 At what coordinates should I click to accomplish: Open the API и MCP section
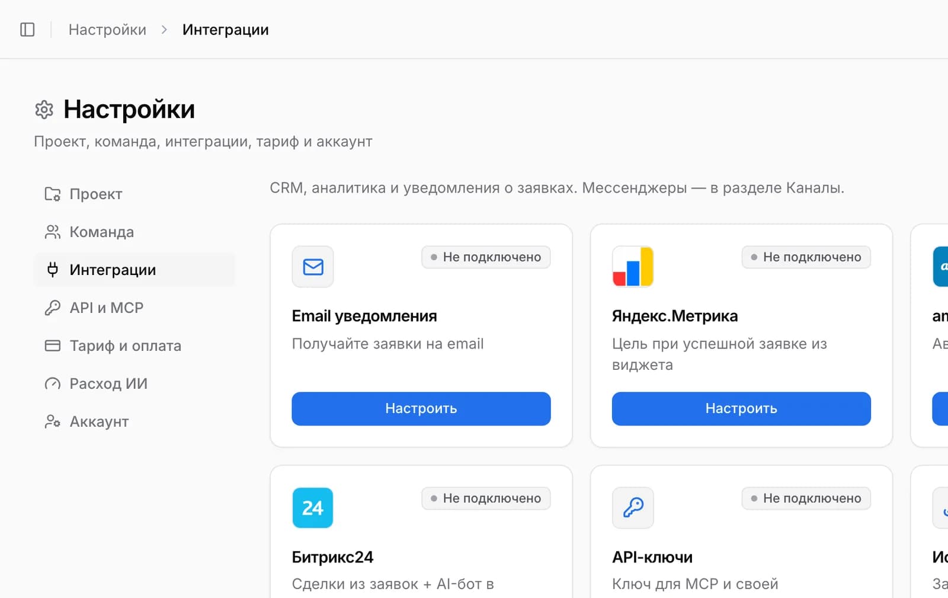[x=134, y=308]
